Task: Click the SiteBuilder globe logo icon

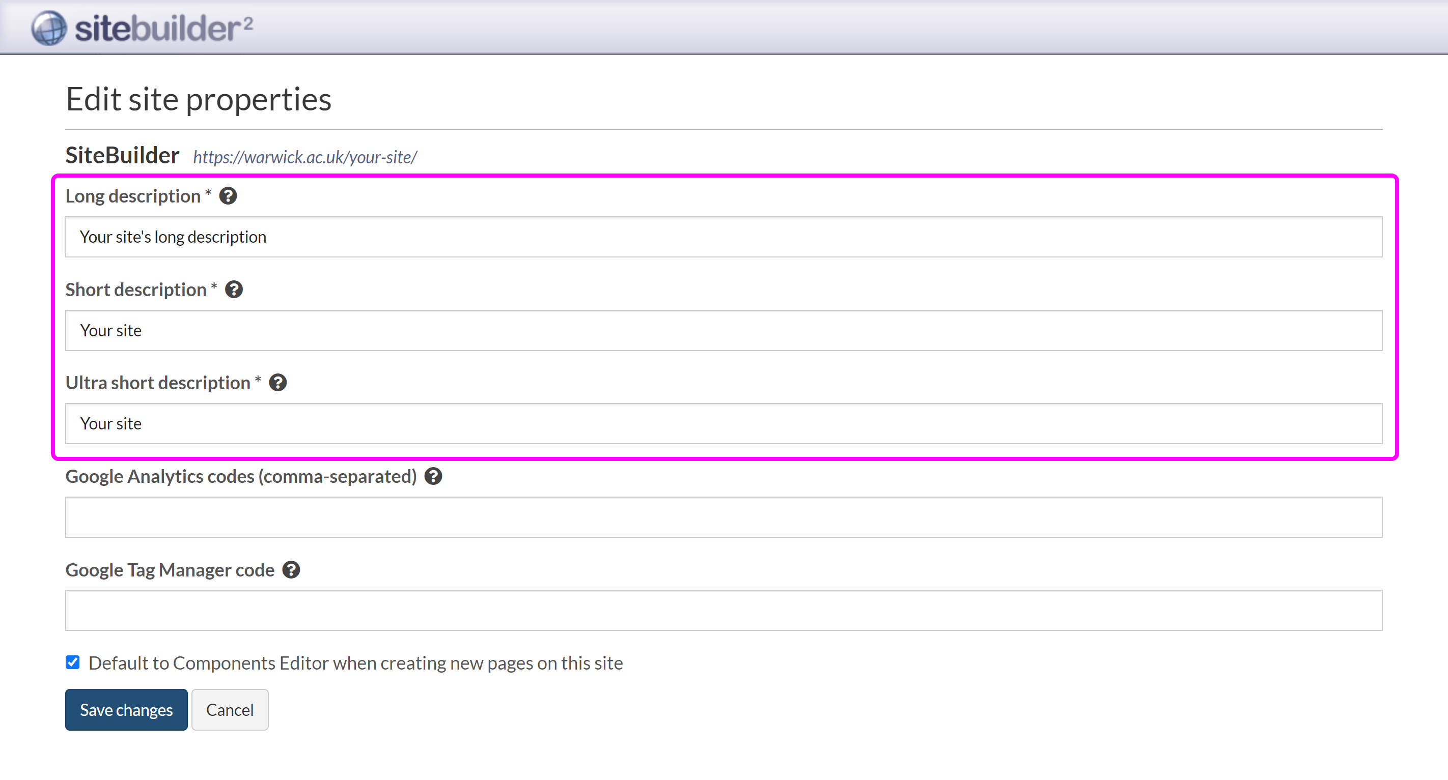Action: tap(49, 28)
